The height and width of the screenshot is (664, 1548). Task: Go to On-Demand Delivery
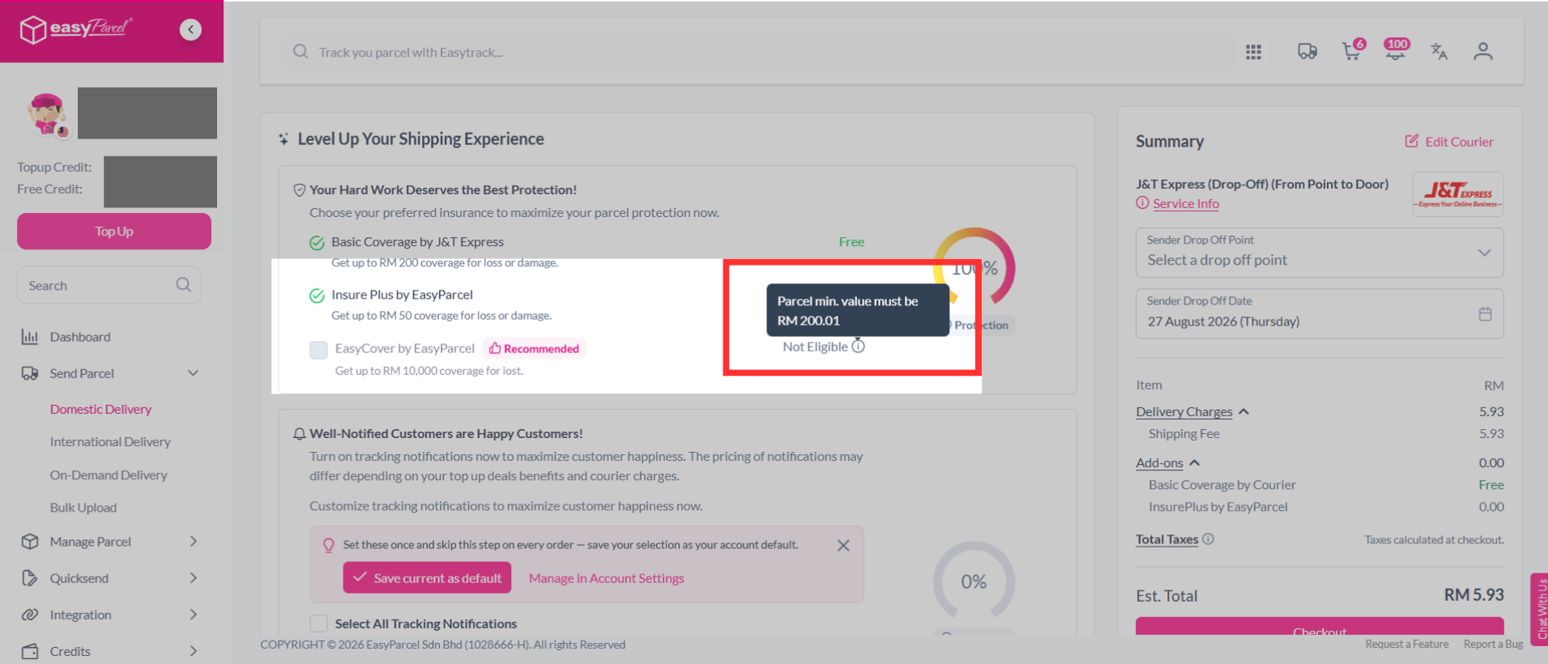(109, 475)
